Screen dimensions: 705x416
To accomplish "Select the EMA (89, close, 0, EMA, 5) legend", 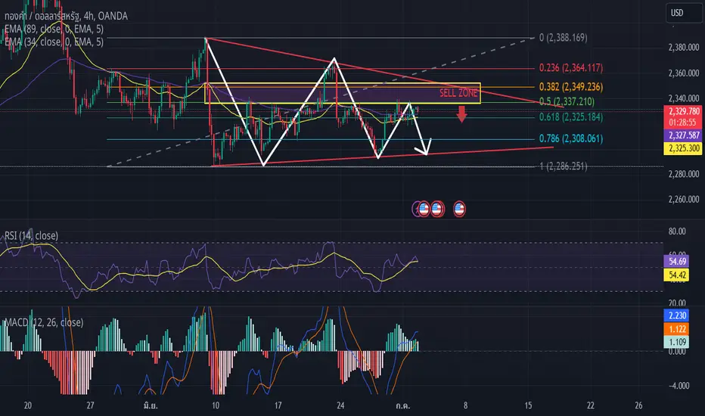I will point(54,29).
